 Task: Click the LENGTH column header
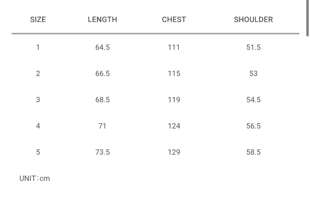pos(102,20)
